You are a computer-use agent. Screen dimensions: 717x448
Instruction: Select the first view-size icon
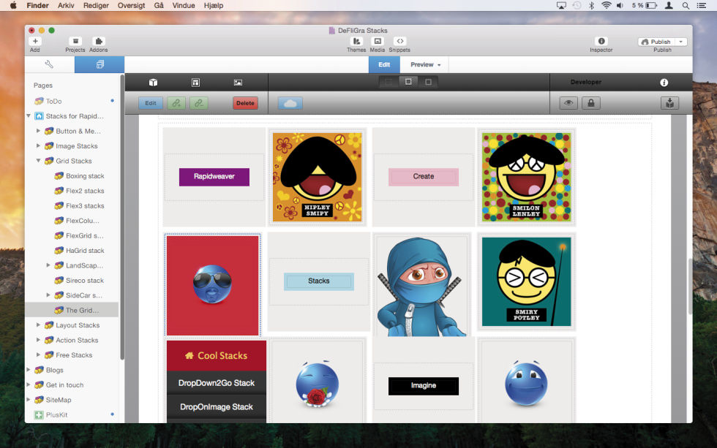click(388, 82)
